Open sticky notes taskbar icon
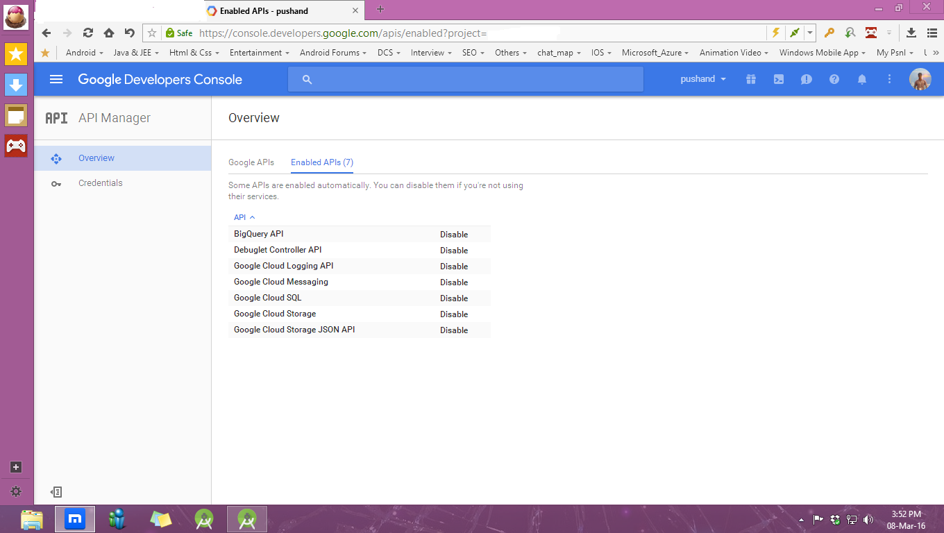This screenshot has height=533, width=944. click(161, 519)
